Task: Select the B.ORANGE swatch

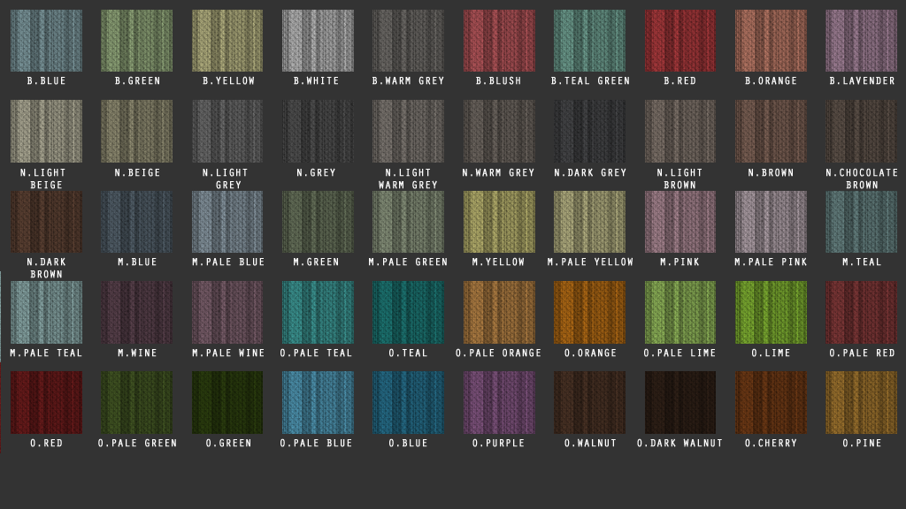Action: [771, 41]
